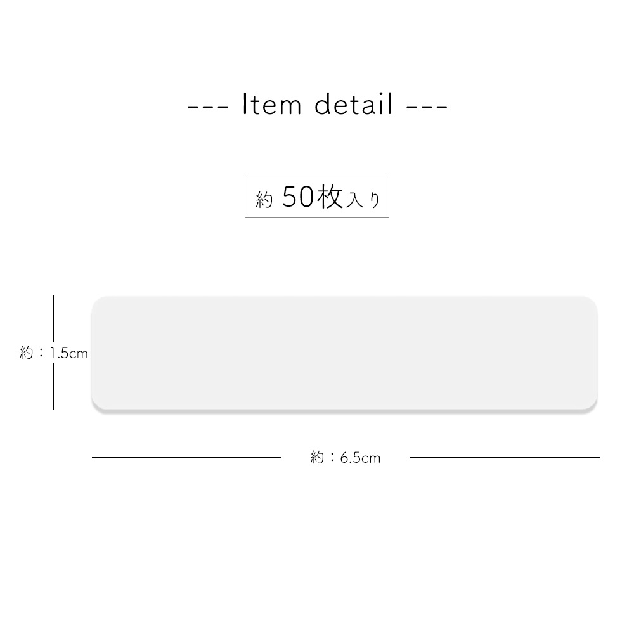This screenshot has height=634, width=634.
Task: Click the horizontal line left of 6.5cm label
Action: [x=186, y=457]
